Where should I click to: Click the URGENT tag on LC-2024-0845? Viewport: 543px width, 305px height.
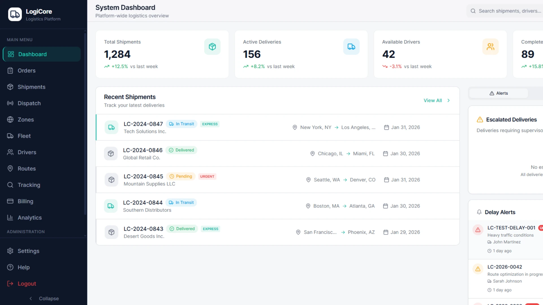[207, 177]
